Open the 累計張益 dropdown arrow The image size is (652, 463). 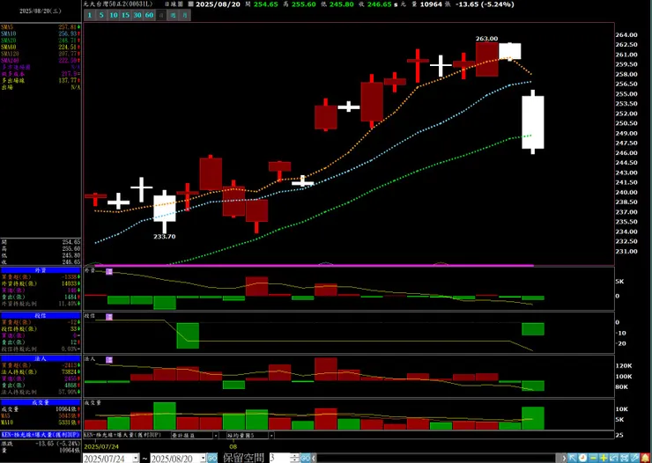pos(215,436)
